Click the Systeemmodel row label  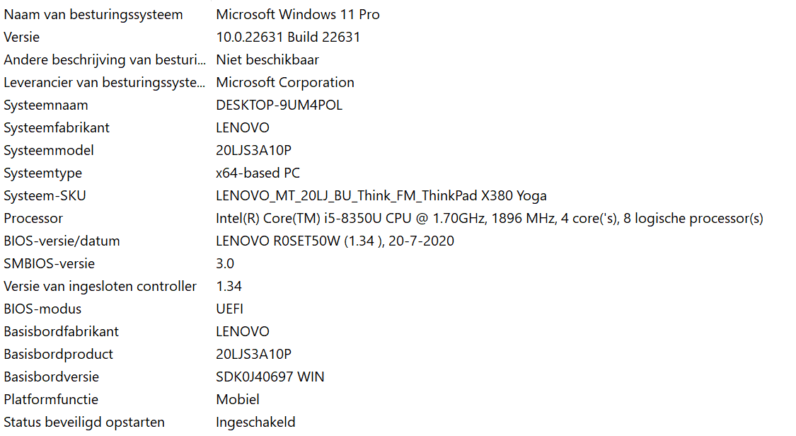[x=49, y=151]
